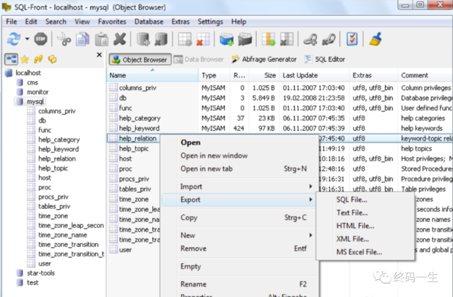Image resolution: width=453 pixels, height=297 pixels.
Task: Click the broom cleanup icon
Action: point(375,39)
